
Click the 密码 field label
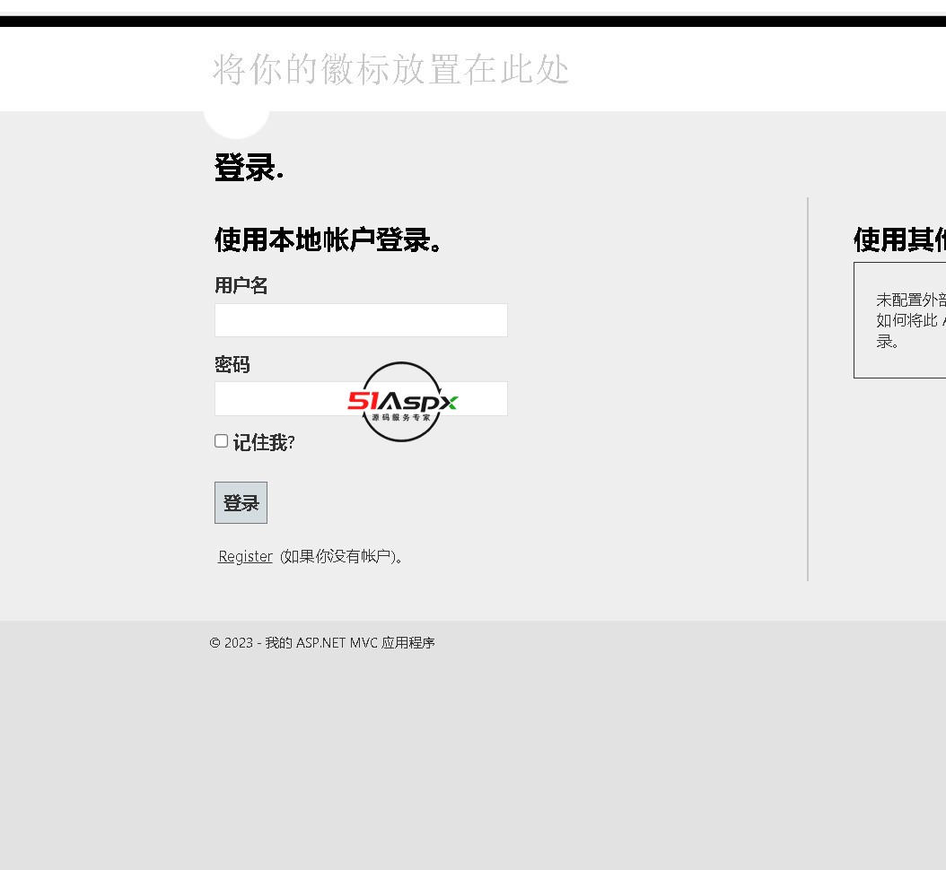tap(232, 364)
